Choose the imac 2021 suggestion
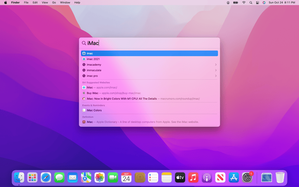The height and width of the screenshot is (187, 299). coord(149,59)
